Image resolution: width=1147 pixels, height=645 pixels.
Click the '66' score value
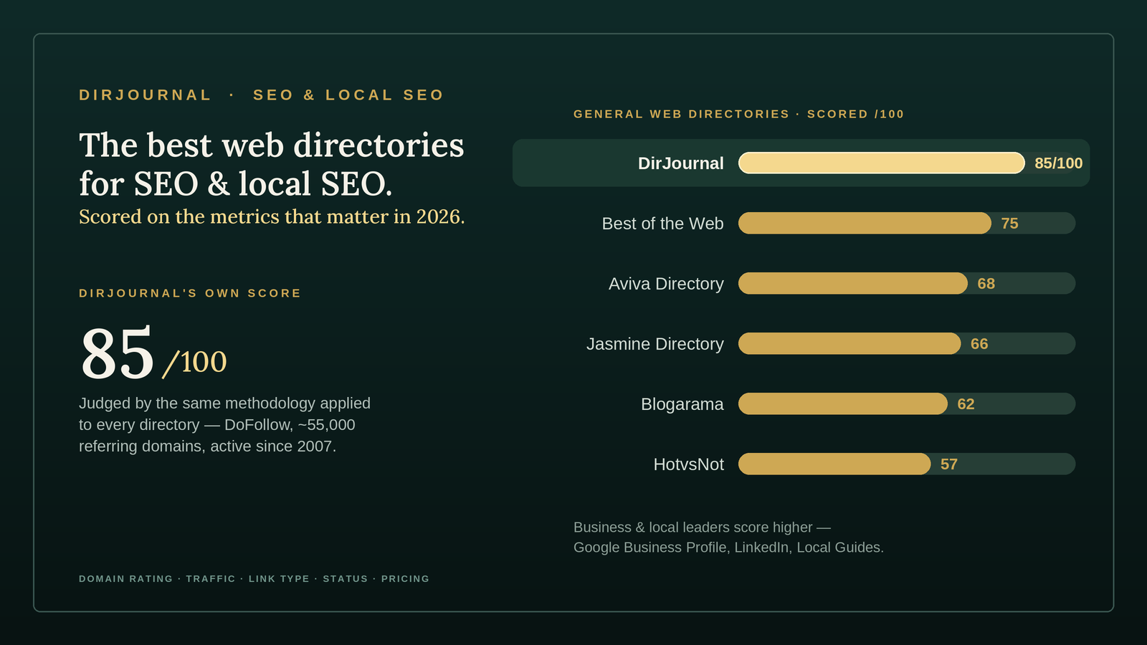[979, 344]
